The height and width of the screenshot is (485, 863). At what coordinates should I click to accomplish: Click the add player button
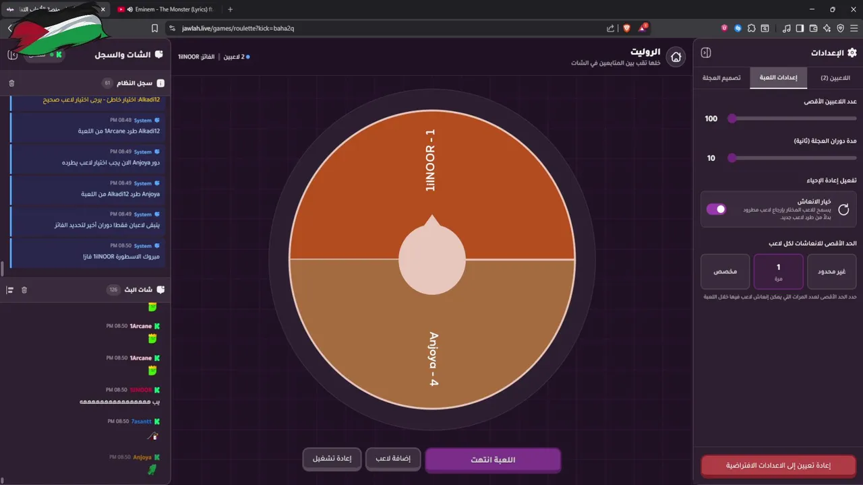pos(393,459)
